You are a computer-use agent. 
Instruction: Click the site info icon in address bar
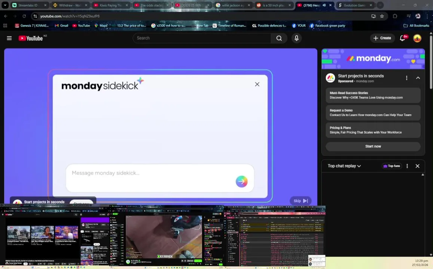pos(35,16)
